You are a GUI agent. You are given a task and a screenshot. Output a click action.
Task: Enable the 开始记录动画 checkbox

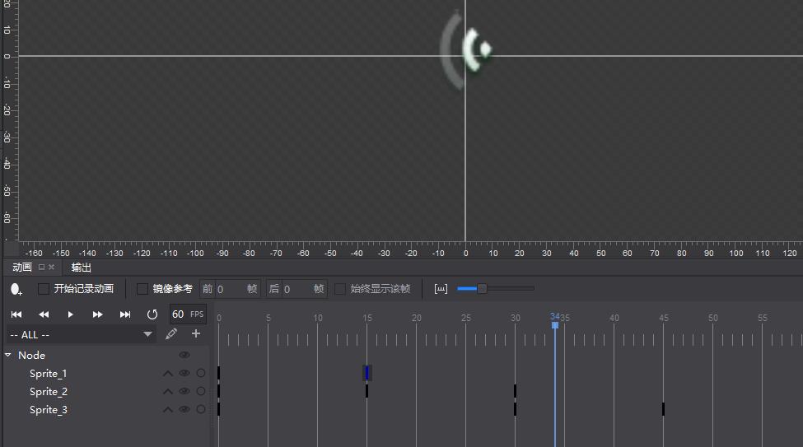click(x=44, y=289)
